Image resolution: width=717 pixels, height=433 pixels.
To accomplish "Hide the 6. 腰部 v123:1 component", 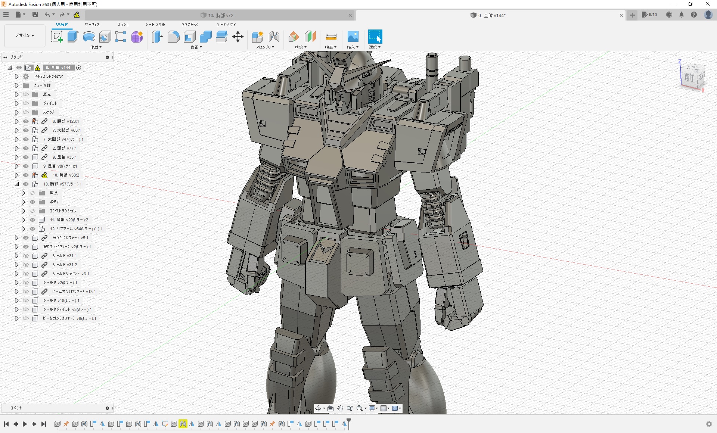I will click(x=26, y=121).
